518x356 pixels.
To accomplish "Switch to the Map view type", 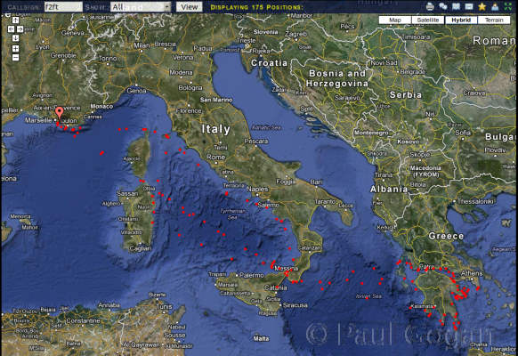I will (395, 20).
